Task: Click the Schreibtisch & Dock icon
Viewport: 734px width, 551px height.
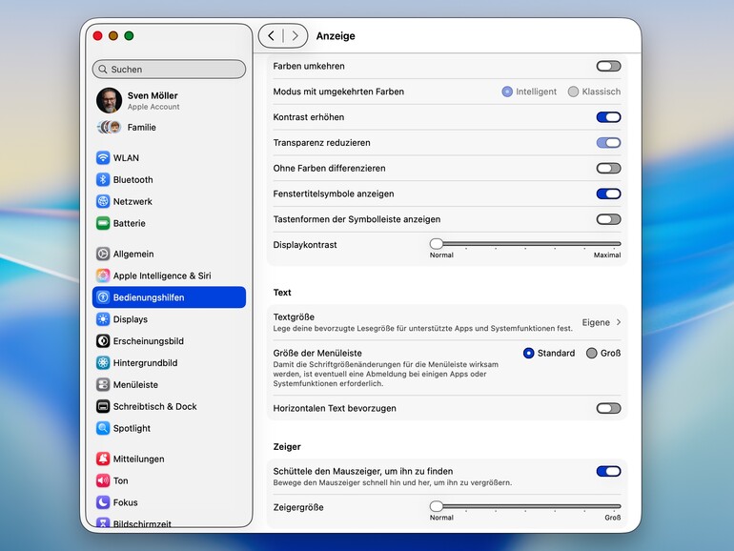Action: (x=103, y=406)
